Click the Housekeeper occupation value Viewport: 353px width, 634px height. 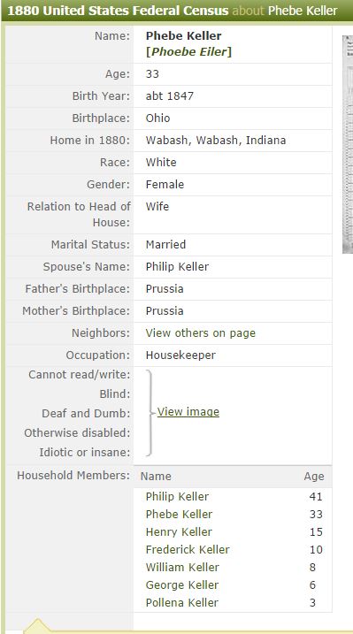pyautogui.click(x=180, y=355)
